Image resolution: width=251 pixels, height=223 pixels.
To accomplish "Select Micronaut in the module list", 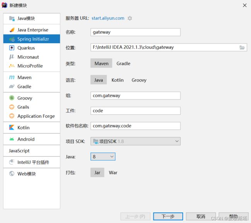I will pos(32,57).
